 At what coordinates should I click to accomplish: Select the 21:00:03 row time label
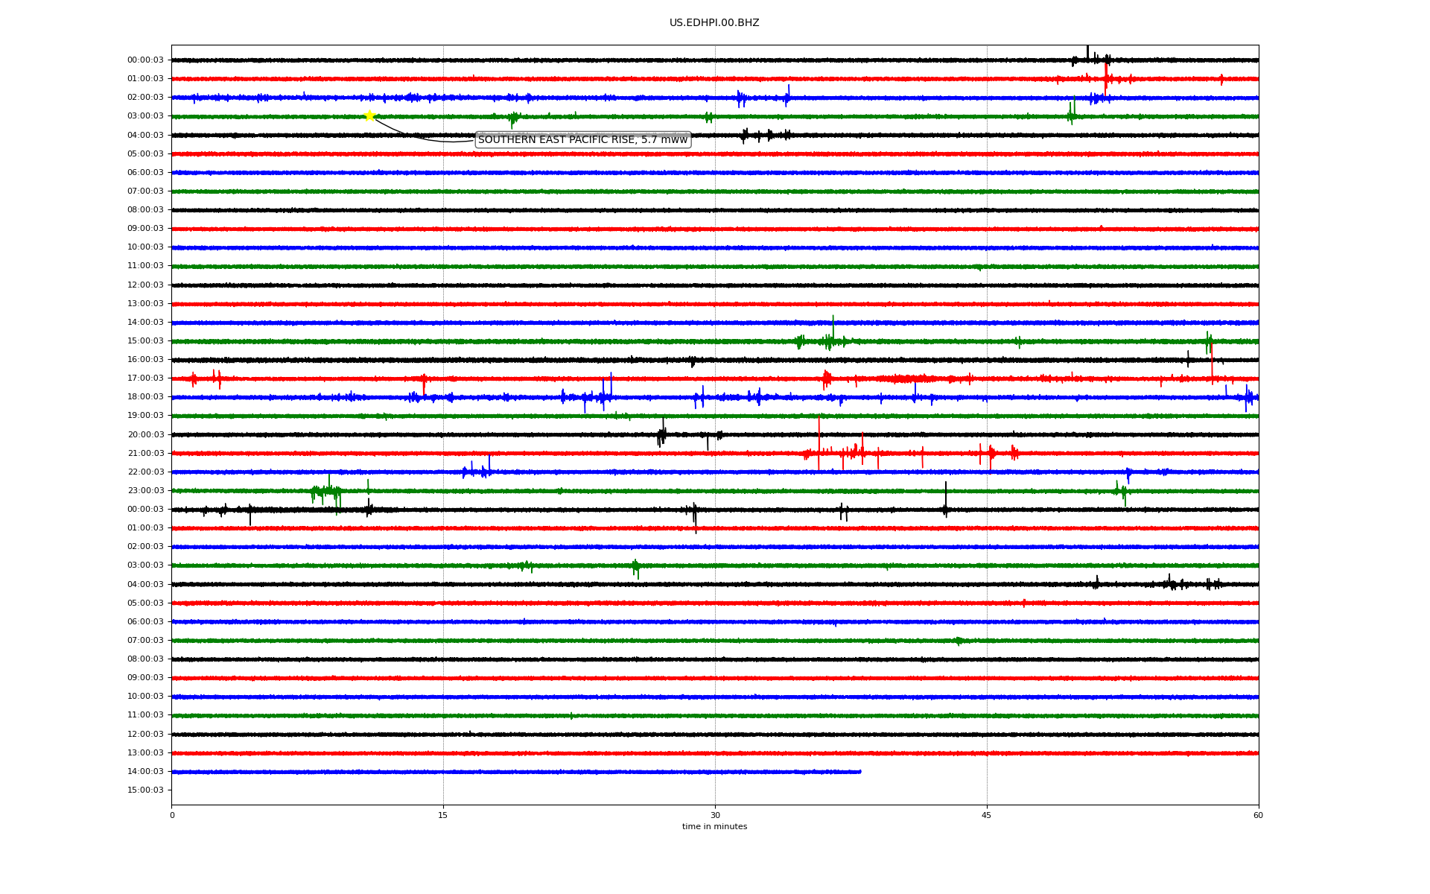tap(145, 454)
